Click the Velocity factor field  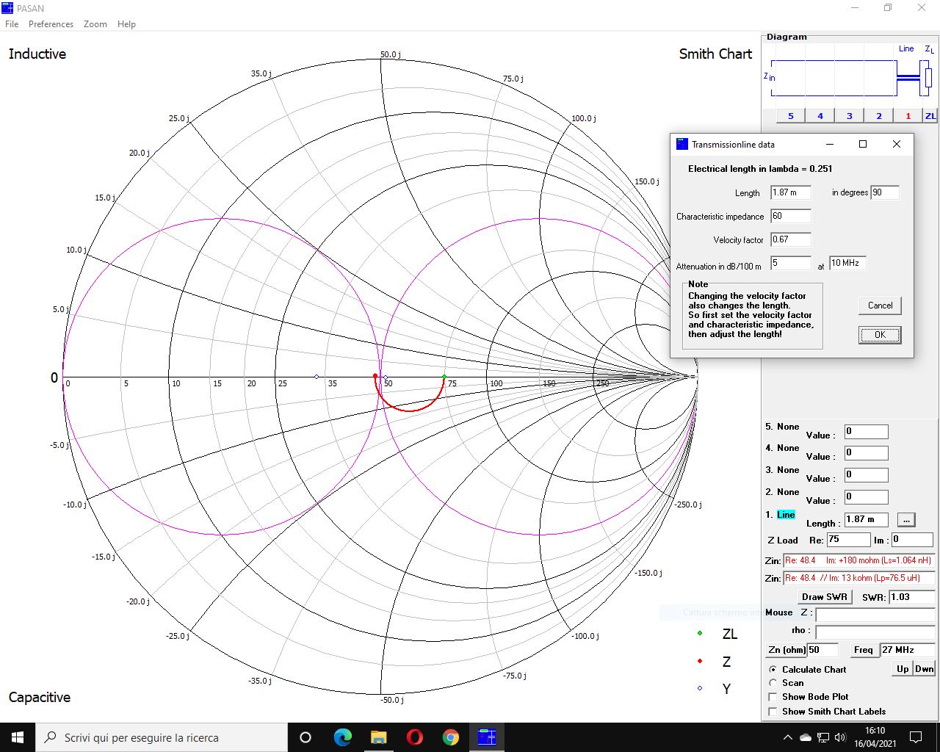point(791,239)
